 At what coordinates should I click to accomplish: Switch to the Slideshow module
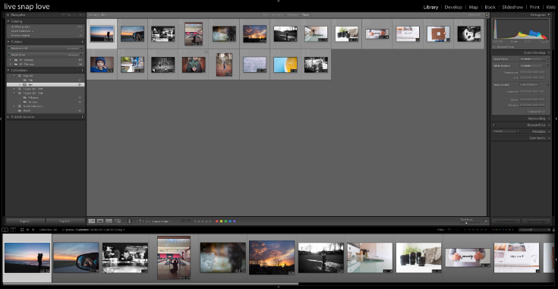[x=512, y=7]
